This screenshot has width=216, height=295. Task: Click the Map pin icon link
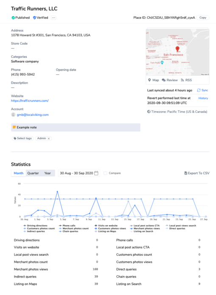149,80
